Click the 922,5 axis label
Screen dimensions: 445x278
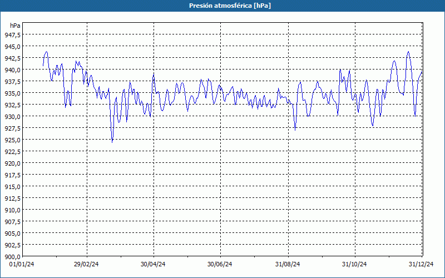(x=12, y=151)
